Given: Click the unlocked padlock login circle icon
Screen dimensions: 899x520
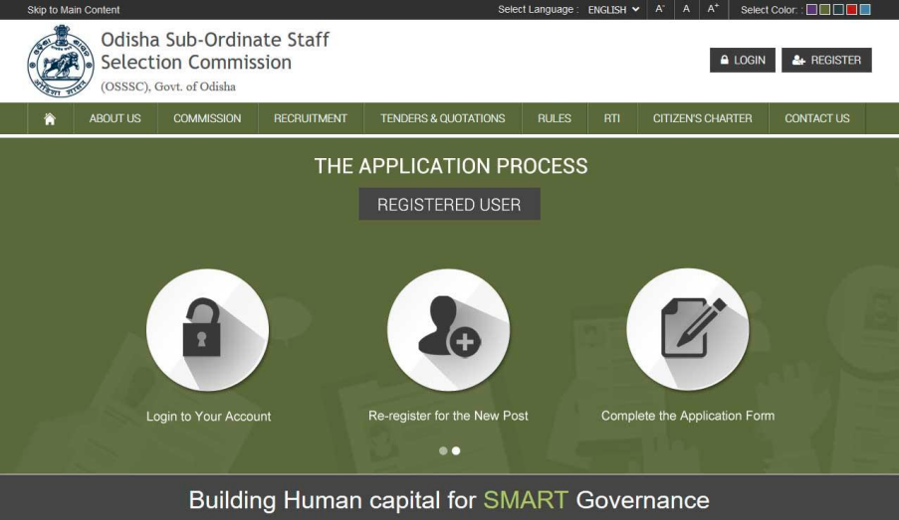Looking at the screenshot, I should pos(207,330).
